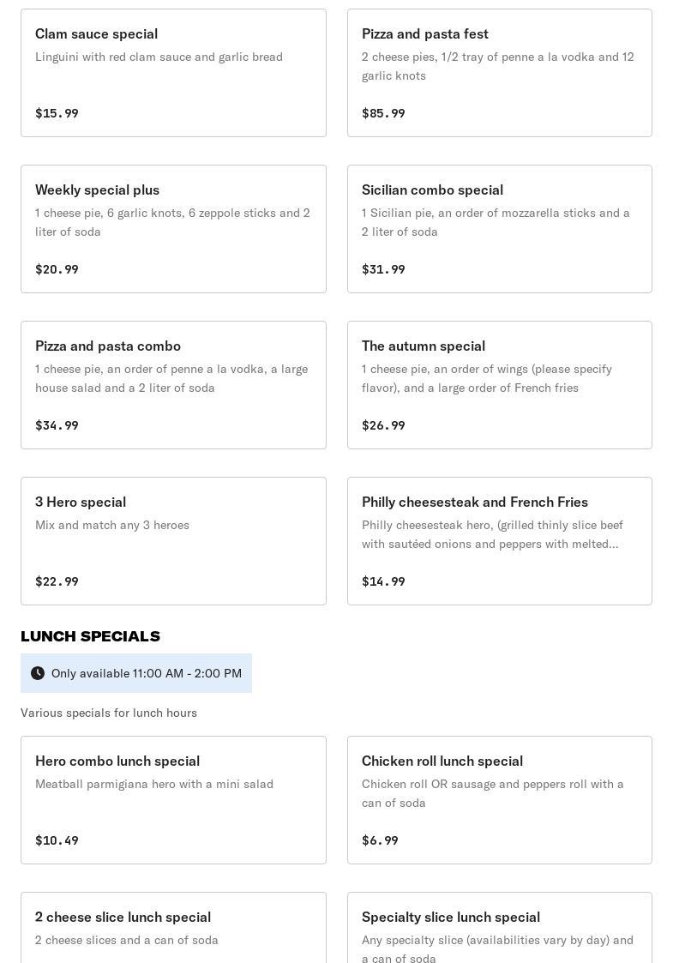673x963 pixels.
Task: Click the Lunch Specials section heading
Action: 90,636
